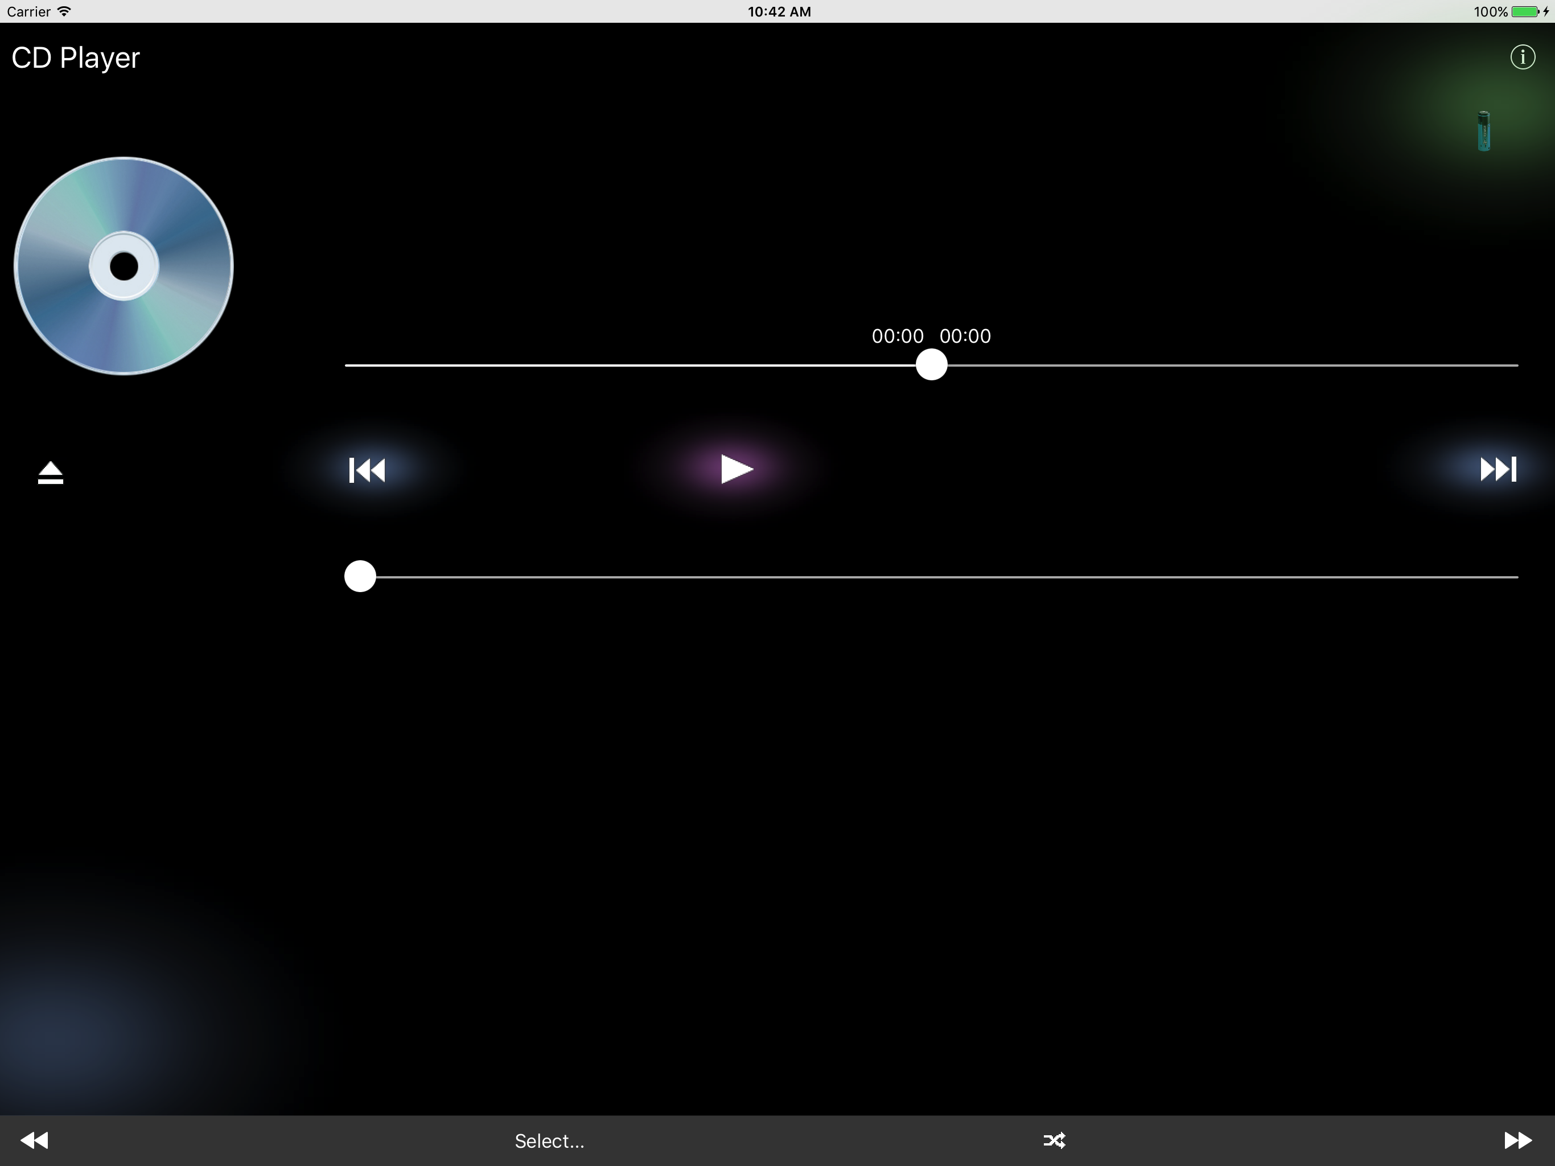Image resolution: width=1555 pixels, height=1166 pixels.
Task: Click the lower volume slider knob
Action: click(x=360, y=576)
